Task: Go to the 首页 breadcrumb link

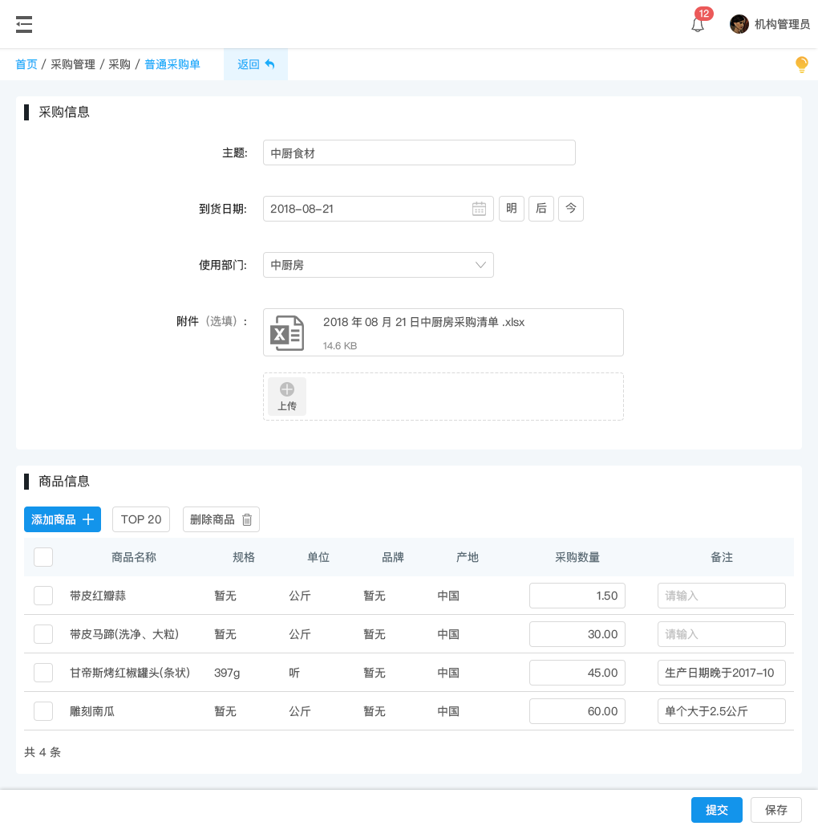Action: 26,64
